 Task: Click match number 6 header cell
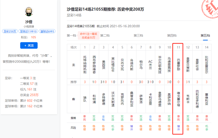[132, 47]
